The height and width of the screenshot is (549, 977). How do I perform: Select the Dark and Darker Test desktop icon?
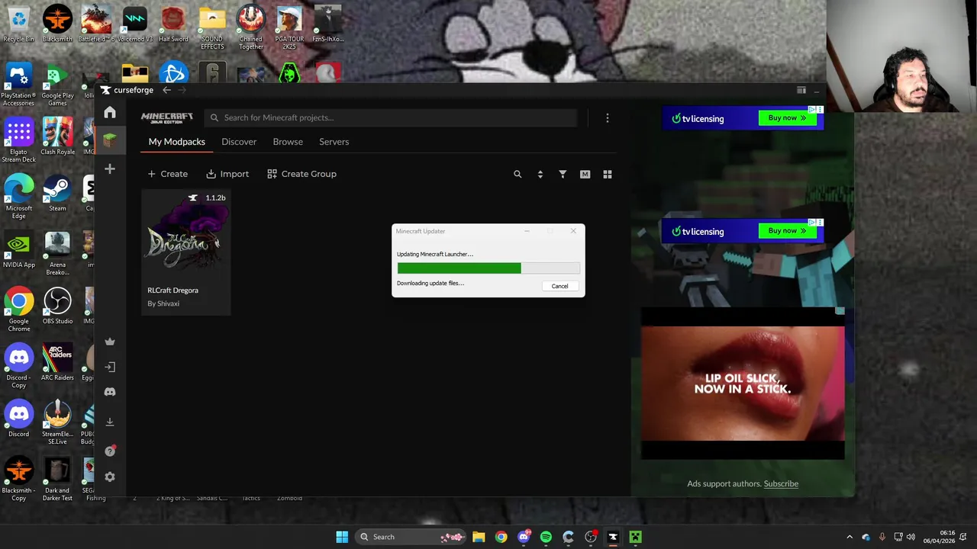click(x=57, y=480)
